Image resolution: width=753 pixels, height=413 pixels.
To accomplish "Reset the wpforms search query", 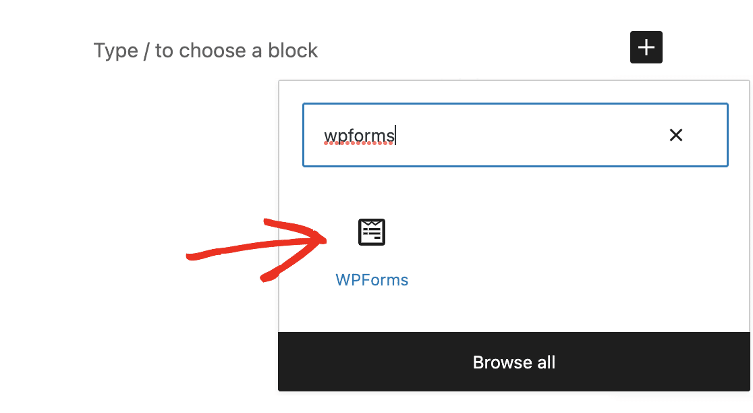I will coord(675,135).
